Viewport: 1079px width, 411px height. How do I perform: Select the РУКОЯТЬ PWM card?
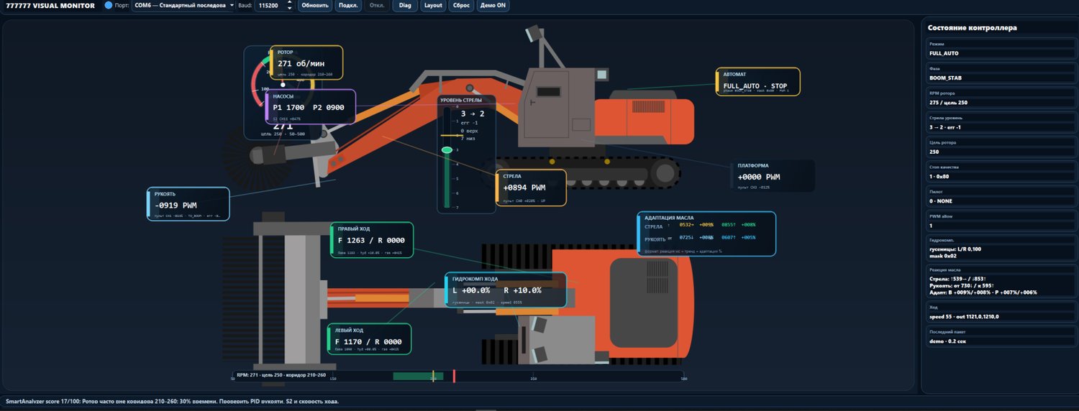click(x=188, y=204)
